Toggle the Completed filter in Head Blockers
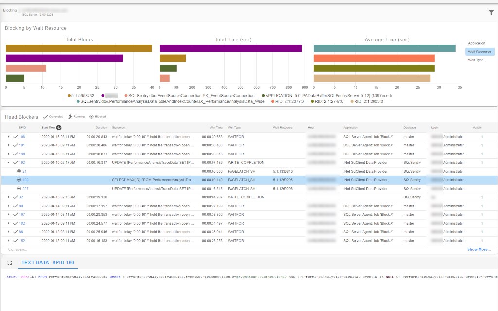The height and width of the screenshot is (311, 498). (x=53, y=116)
